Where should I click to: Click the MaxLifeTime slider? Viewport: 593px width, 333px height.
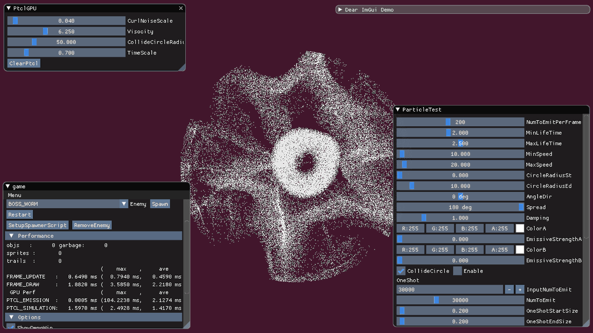click(460, 143)
